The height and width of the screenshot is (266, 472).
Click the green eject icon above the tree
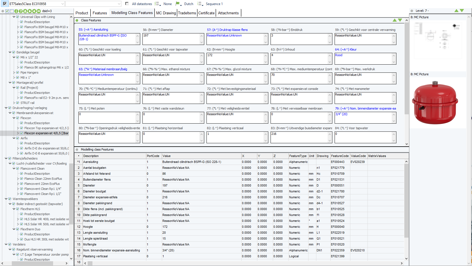tap(25, 11)
